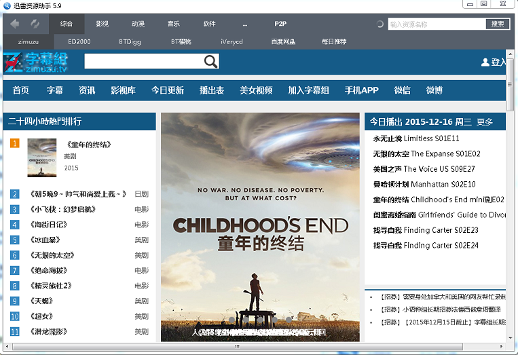Open 美国之声 The Voice US S09E27
This screenshot has width=518, height=355.
point(424,169)
